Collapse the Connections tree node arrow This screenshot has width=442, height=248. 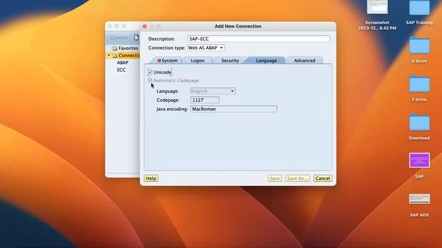tap(109, 55)
